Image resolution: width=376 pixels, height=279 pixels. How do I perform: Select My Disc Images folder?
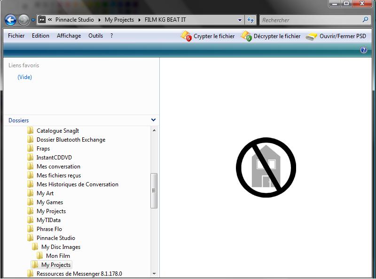click(61, 247)
